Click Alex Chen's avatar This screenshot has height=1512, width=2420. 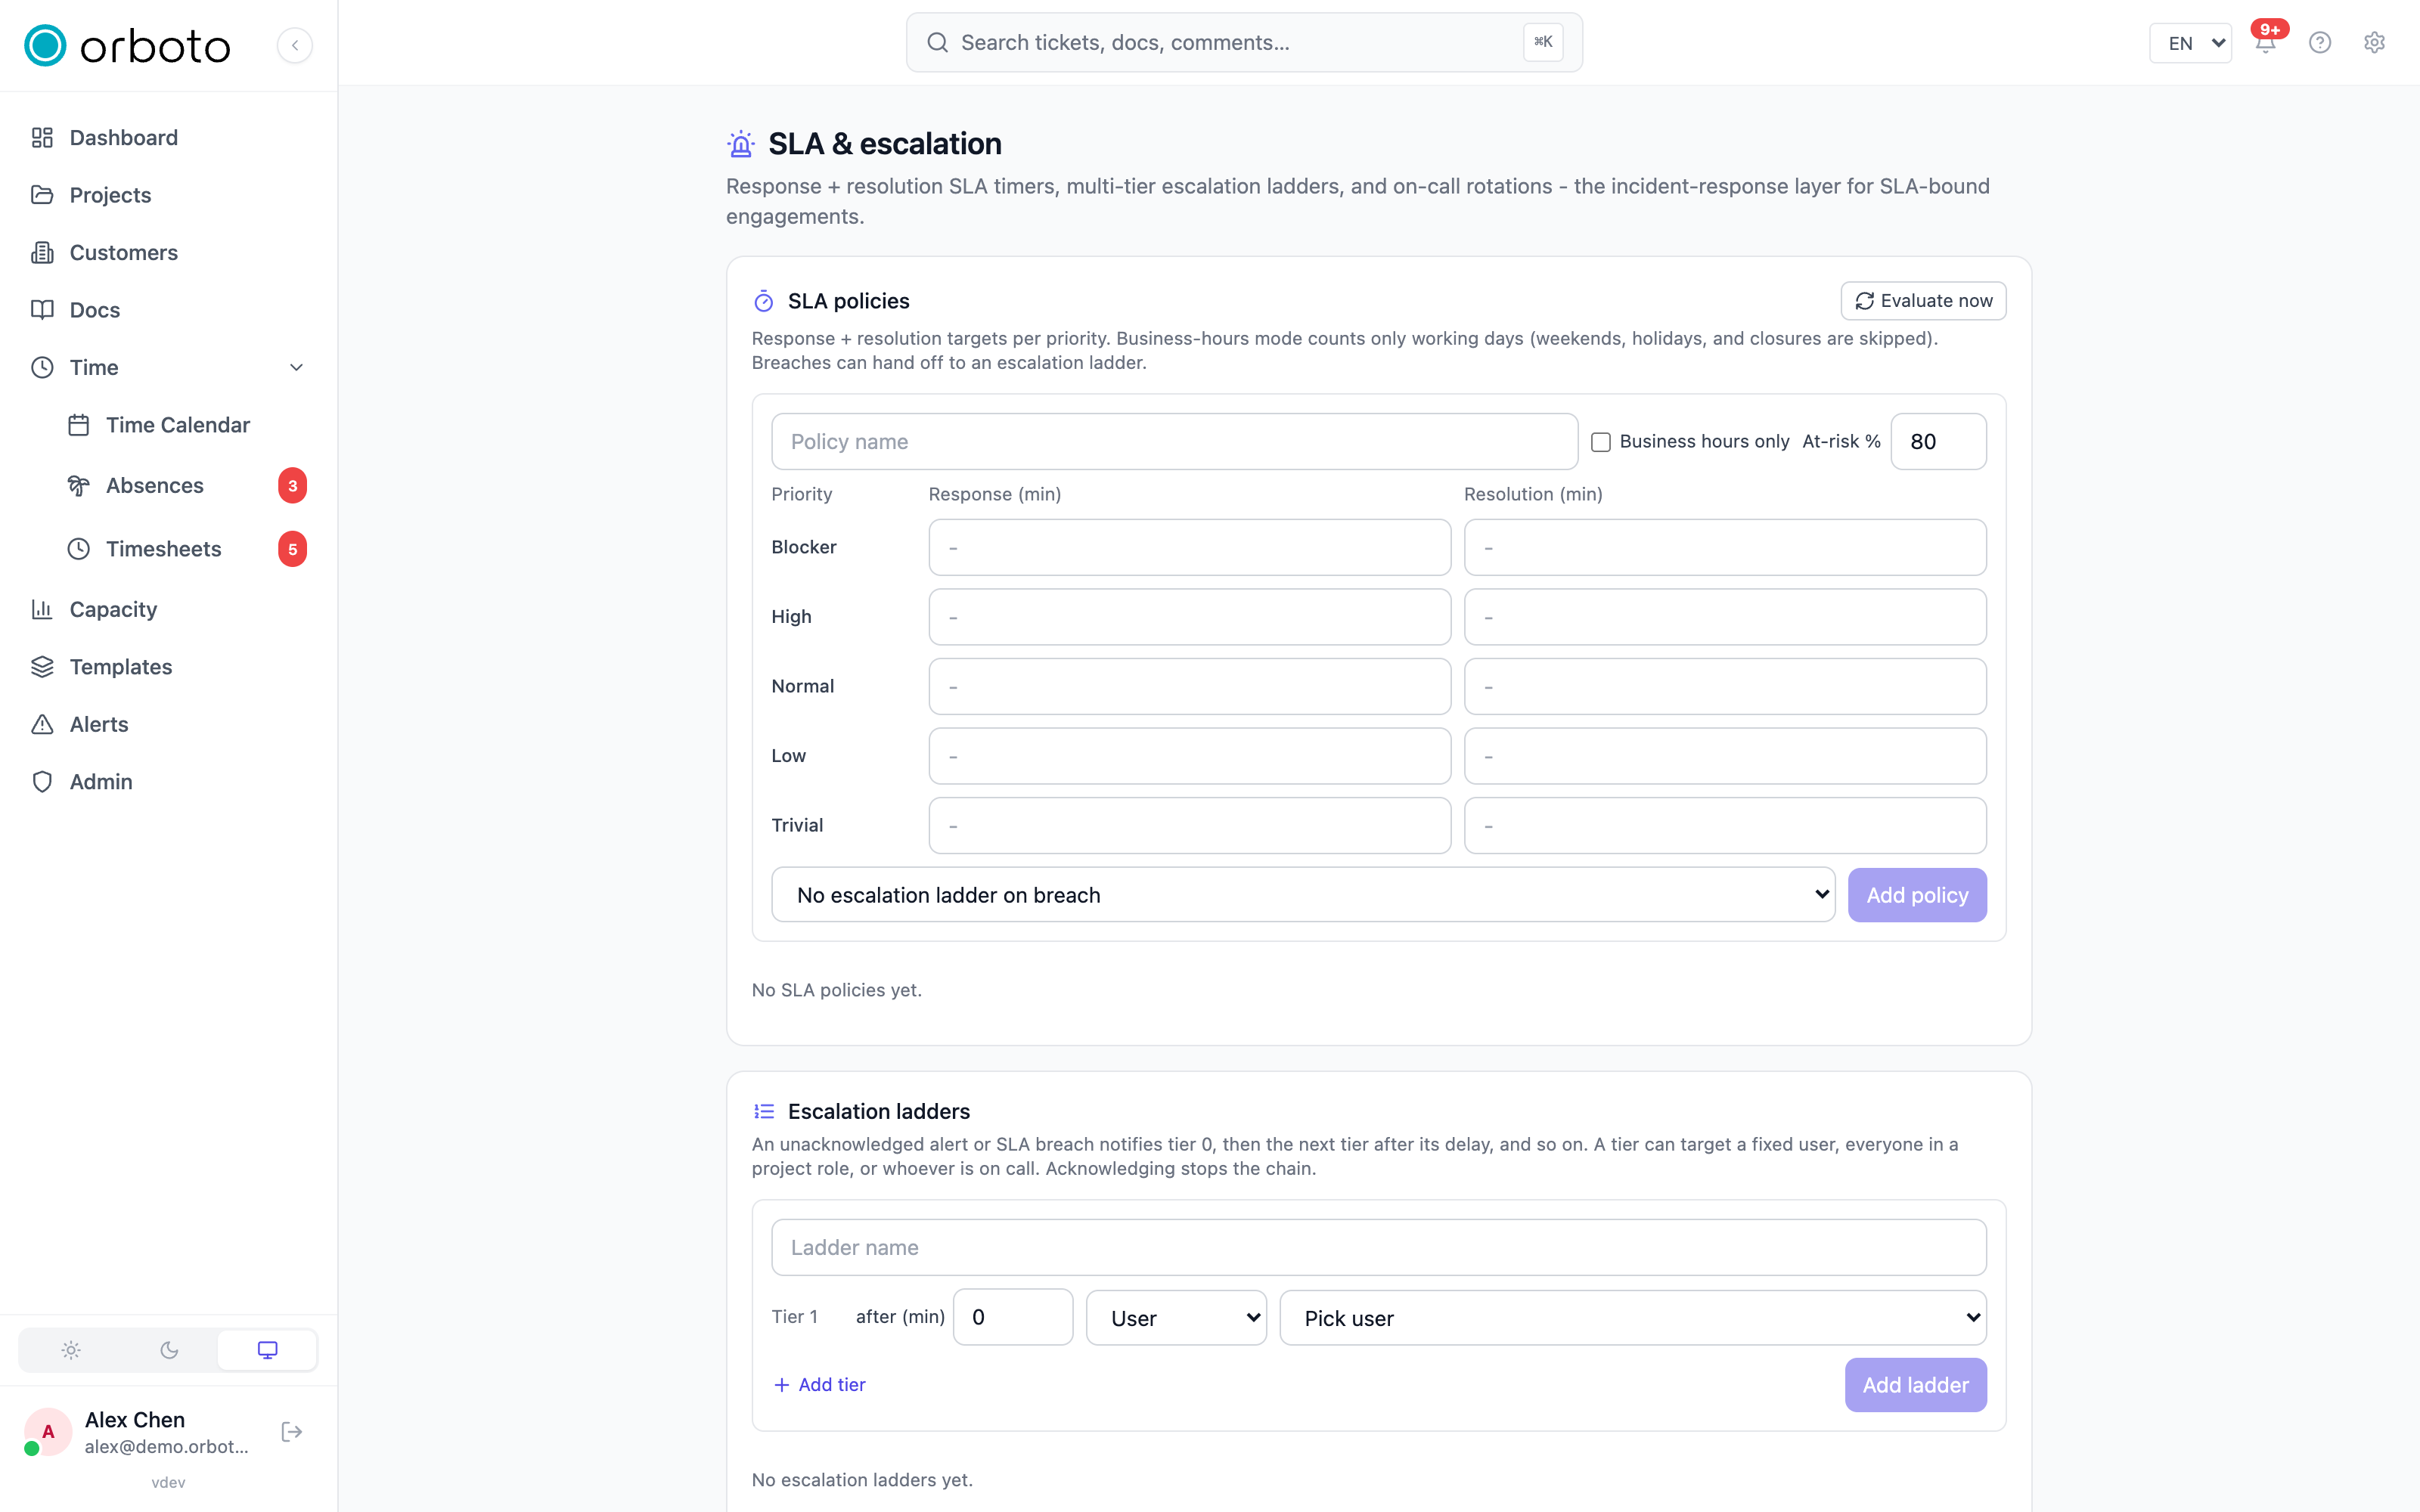[x=47, y=1432]
